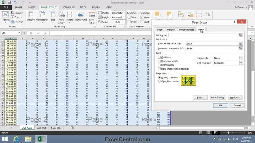Open Print Area menu
This screenshot has height=143, width=255.
pos(61,17)
